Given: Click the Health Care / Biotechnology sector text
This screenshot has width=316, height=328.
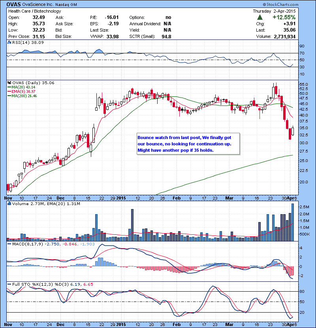Looking at the screenshot, I should [35, 11].
